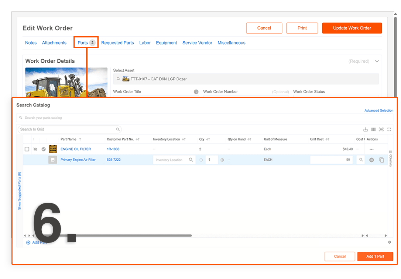Click the column layout icon in grid toolbar
The image size is (401, 279).
click(x=373, y=129)
